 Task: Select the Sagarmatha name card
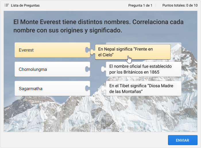pyautogui.click(x=50, y=89)
